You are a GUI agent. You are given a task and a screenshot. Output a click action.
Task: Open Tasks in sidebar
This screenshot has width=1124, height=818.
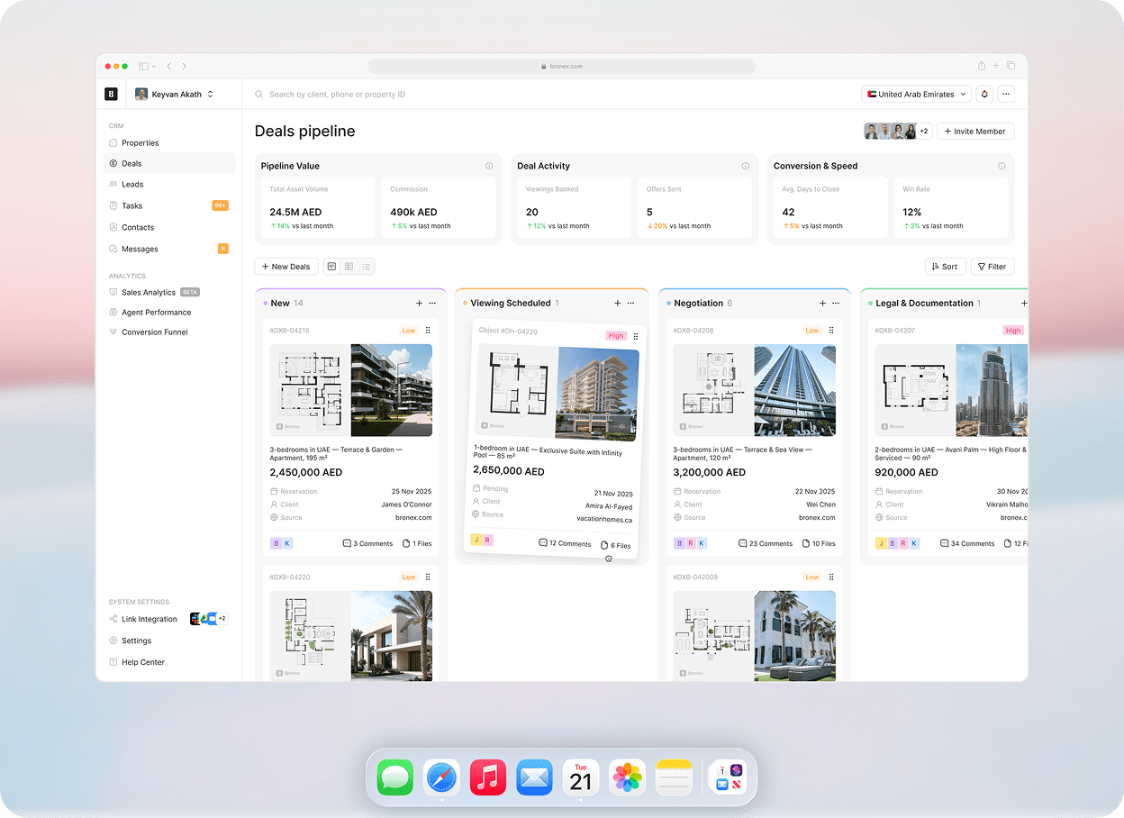(168, 205)
